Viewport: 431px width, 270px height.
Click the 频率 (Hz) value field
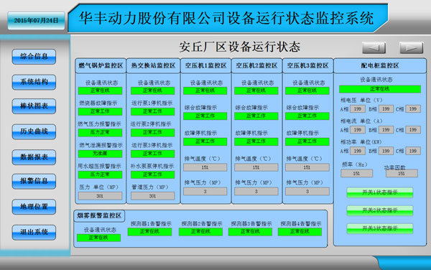pyautogui.click(x=356, y=173)
